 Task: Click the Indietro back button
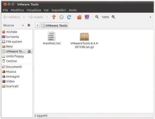(x=11, y=17)
